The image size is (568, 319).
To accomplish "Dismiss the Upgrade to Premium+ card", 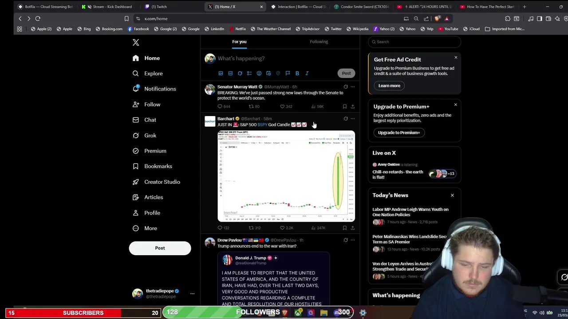I will point(455,105).
